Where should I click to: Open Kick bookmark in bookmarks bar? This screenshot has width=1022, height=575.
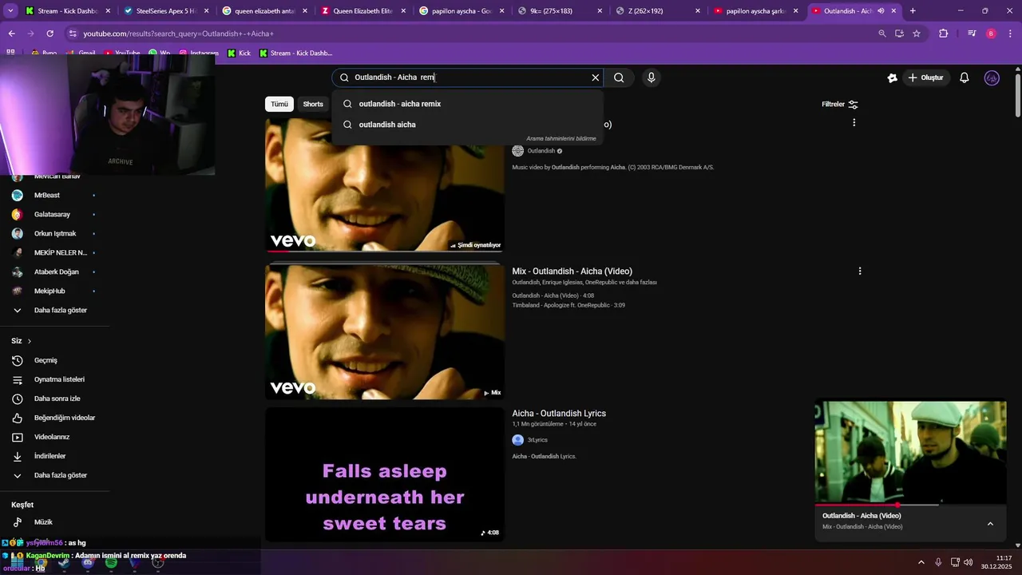[x=239, y=53]
